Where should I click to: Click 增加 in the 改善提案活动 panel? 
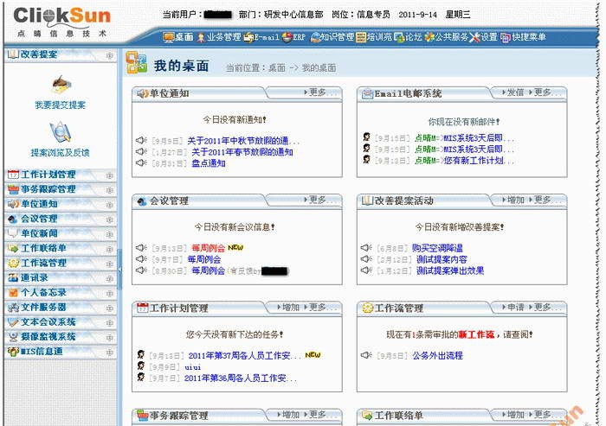(513, 200)
